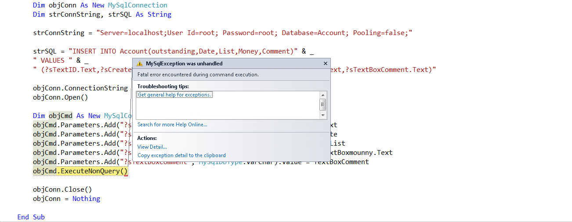Viewport: 572px width, 222px height.
Task: Place cursor on objConn.Close() line
Action: 62,190
